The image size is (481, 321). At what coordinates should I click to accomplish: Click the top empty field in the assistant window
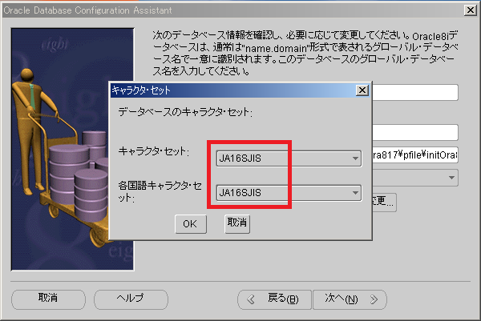[x=415, y=93]
